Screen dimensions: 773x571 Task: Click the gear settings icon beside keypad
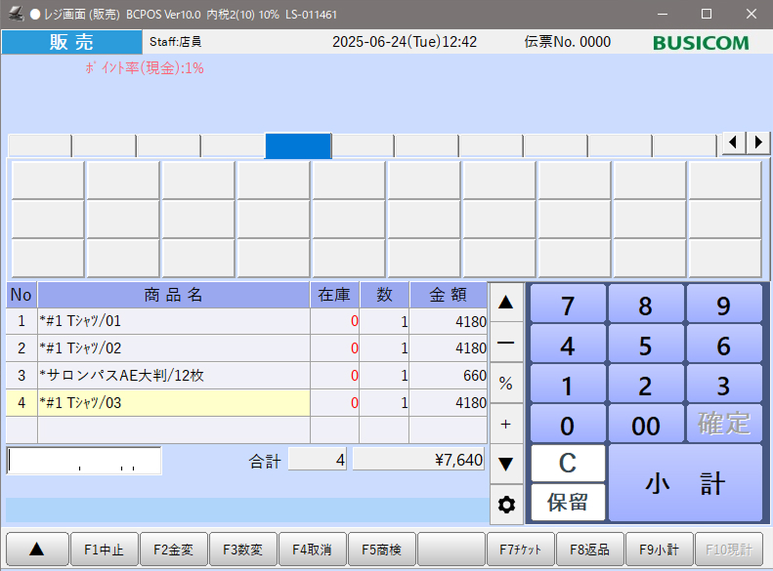coord(506,505)
